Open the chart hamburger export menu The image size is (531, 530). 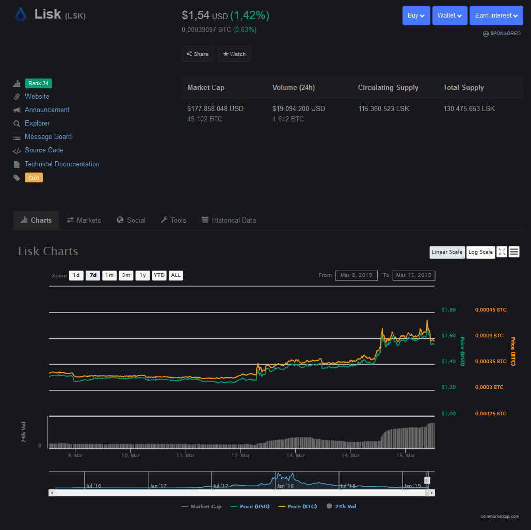[x=514, y=252]
